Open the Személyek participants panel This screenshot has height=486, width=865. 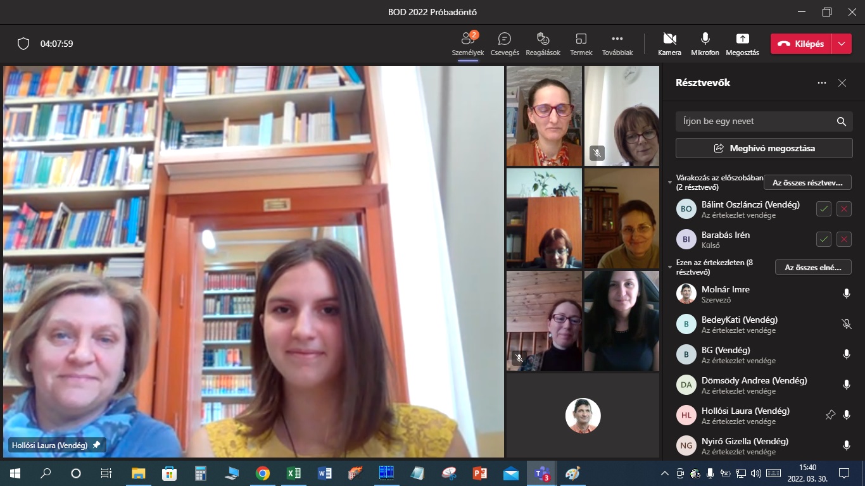tap(468, 44)
